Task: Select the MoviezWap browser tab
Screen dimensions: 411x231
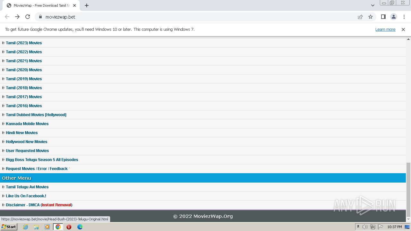Action: (x=41, y=5)
